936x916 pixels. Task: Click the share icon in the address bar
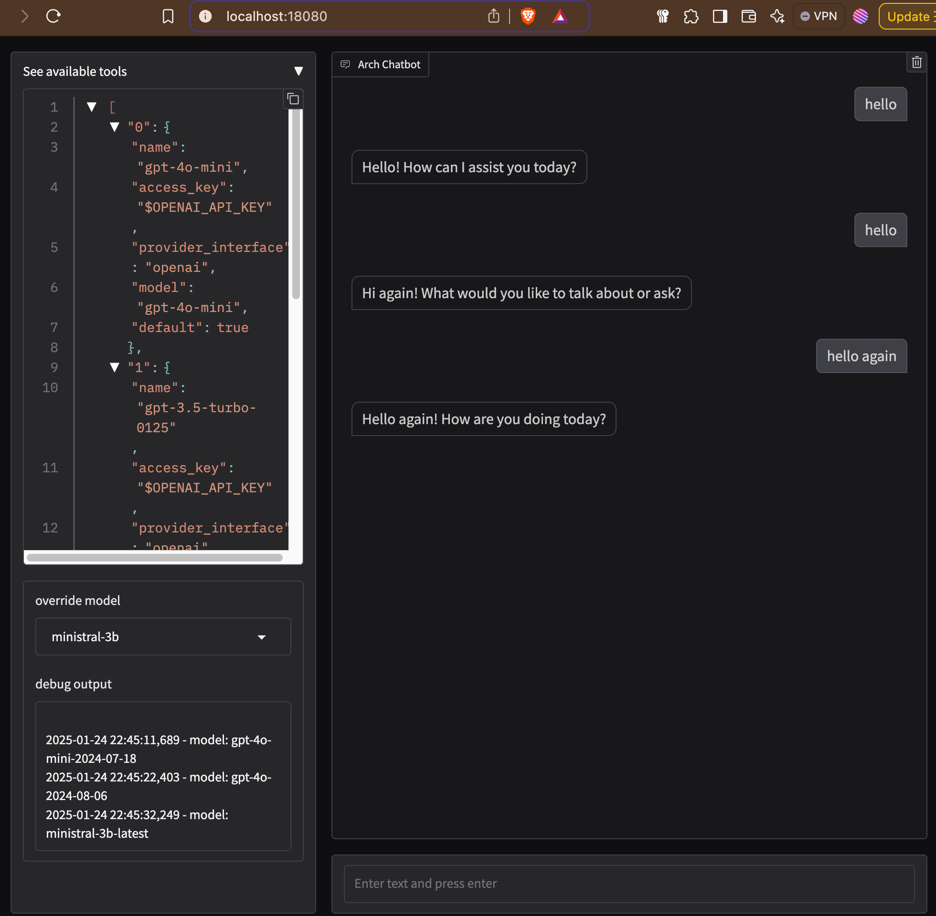pyautogui.click(x=493, y=16)
